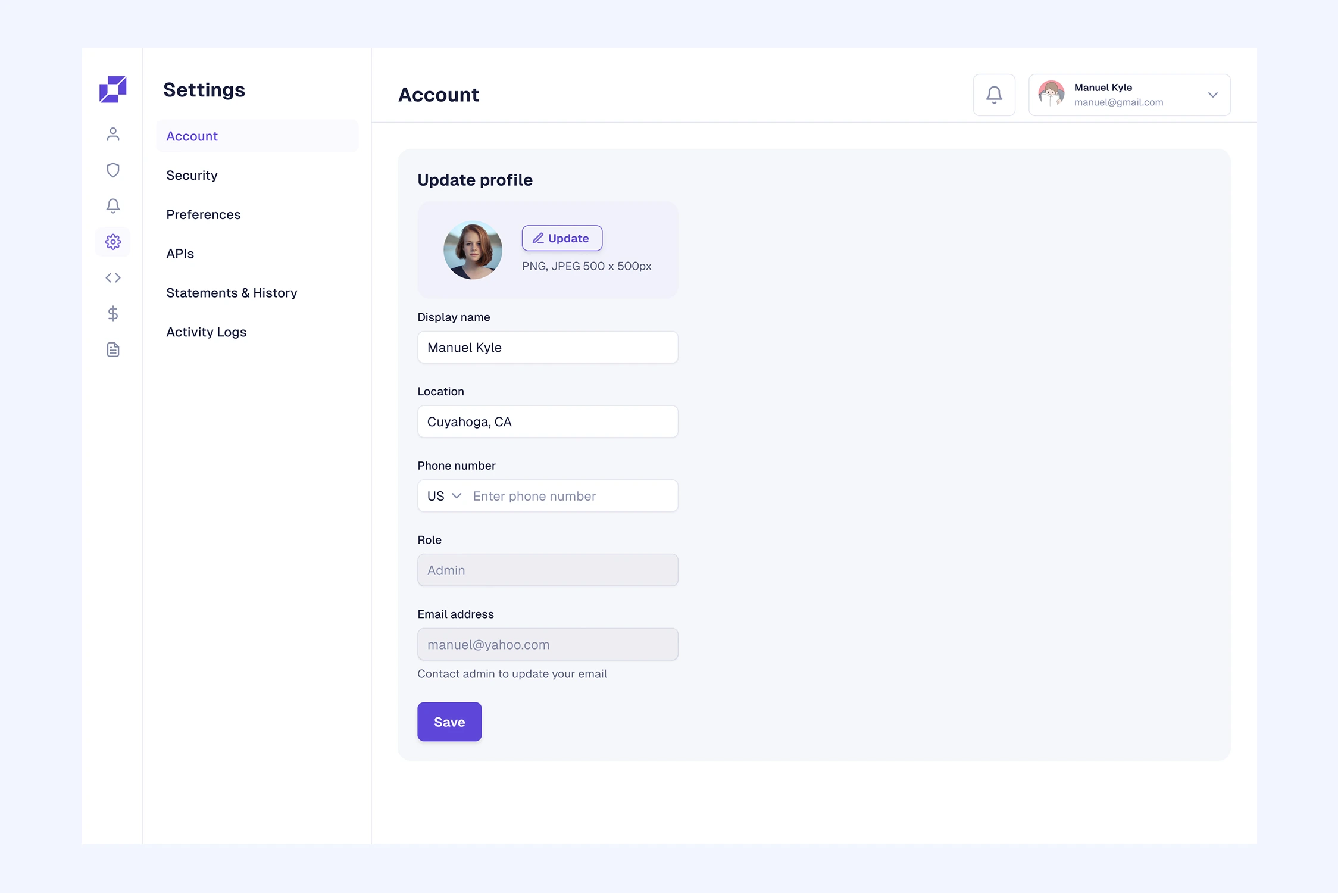Screen dimensions: 1338x893
Task: Click the Enter phone number field
Action: pyautogui.click(x=571, y=496)
